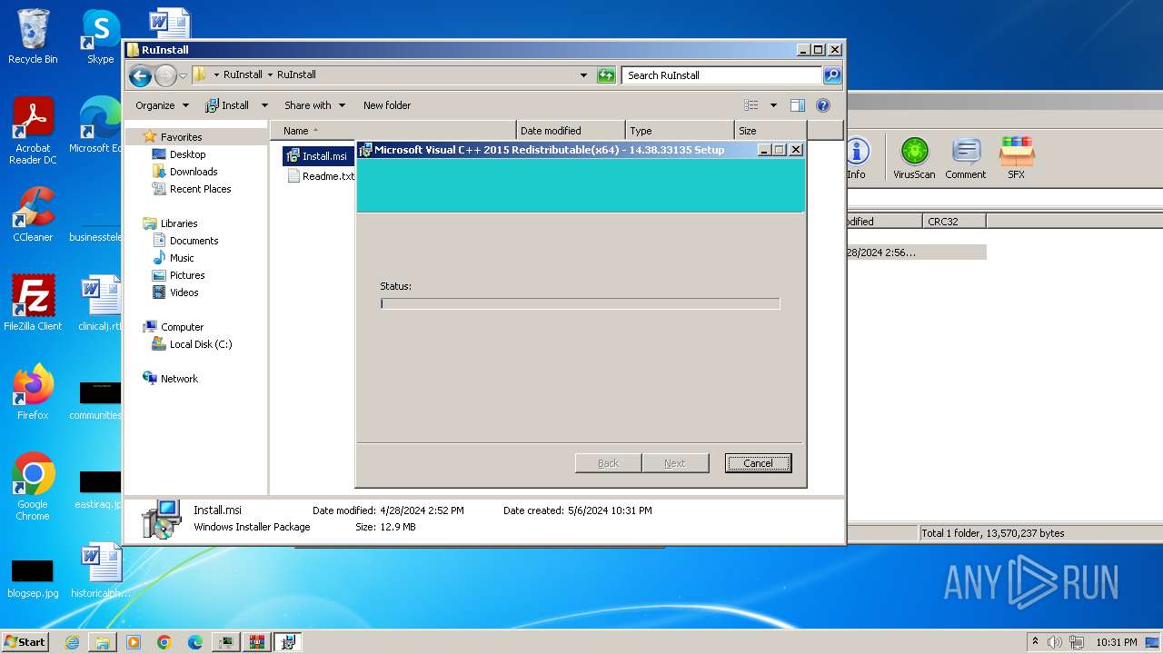Open Windows Media Player taskbar icon

134,642
